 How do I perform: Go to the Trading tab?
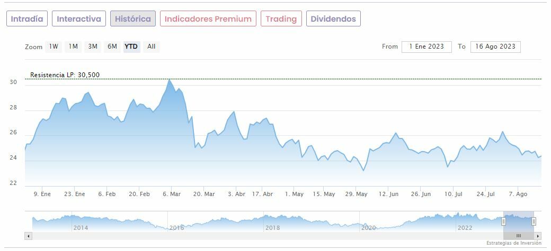(281, 19)
